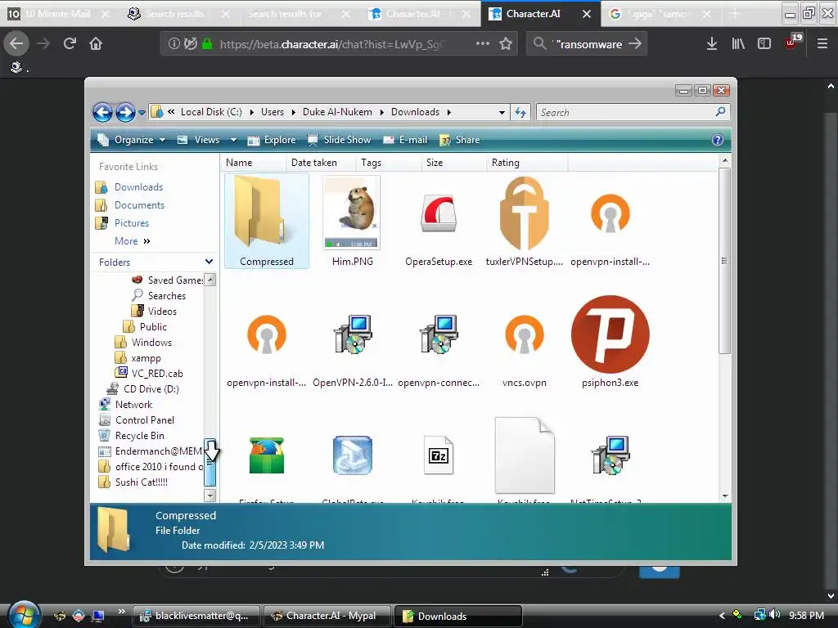This screenshot has width=838, height=628.
Task: Select the tuxlerVPNSetup installer icon
Action: (524, 213)
